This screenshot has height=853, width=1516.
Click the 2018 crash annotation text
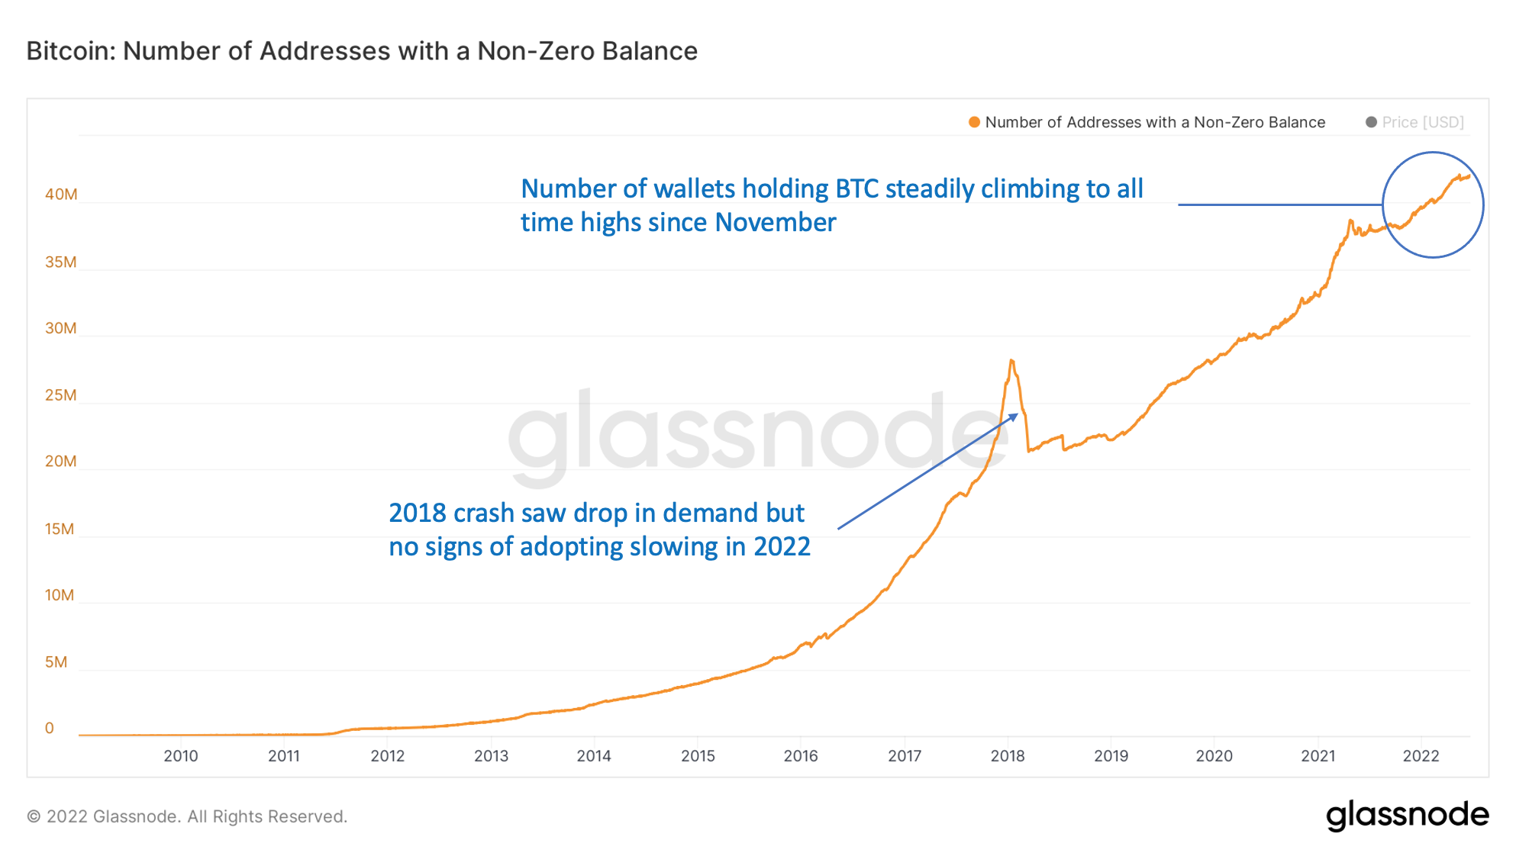[599, 530]
